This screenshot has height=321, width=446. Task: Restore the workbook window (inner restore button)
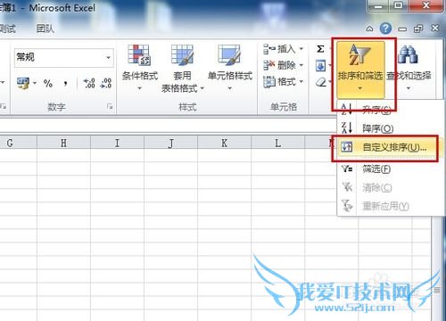[x=418, y=29]
